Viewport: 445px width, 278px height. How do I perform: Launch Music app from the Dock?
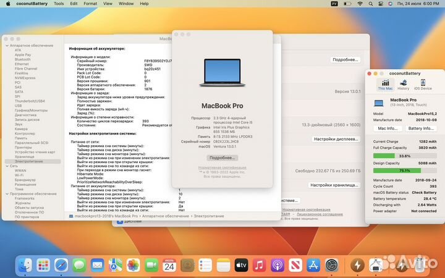[259, 266]
